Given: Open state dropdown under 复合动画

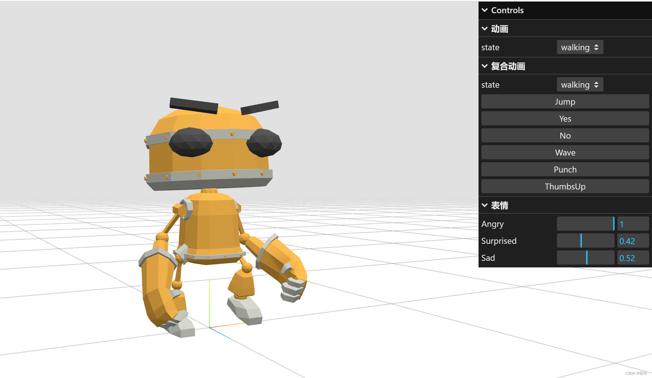Looking at the screenshot, I should 580,85.
